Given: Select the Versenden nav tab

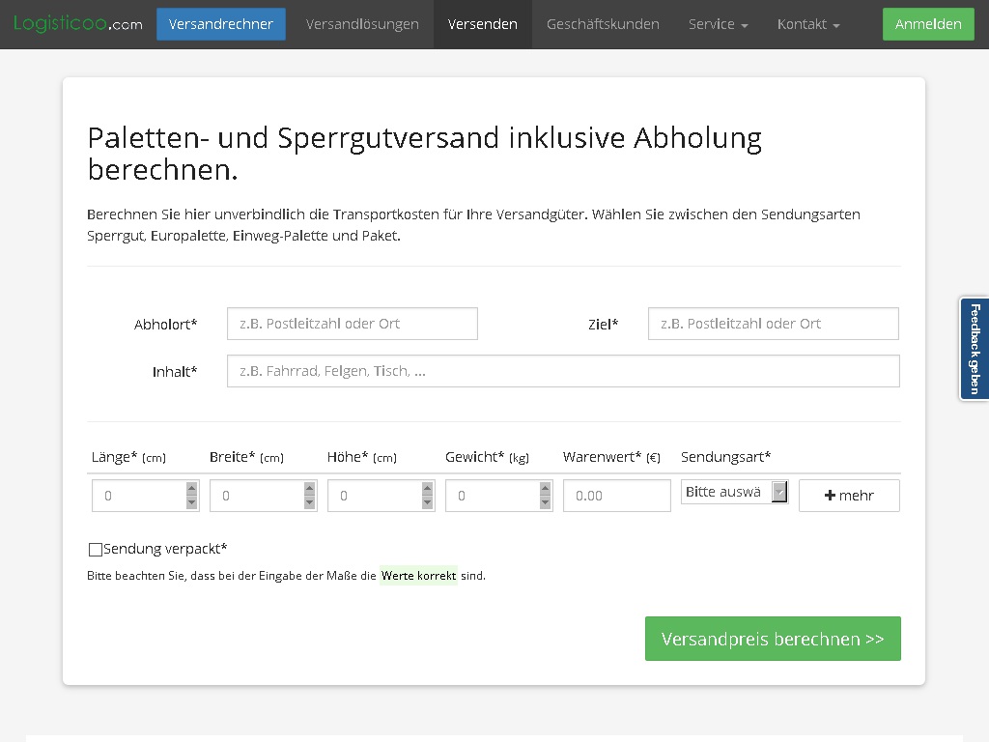Looking at the screenshot, I should (x=482, y=24).
